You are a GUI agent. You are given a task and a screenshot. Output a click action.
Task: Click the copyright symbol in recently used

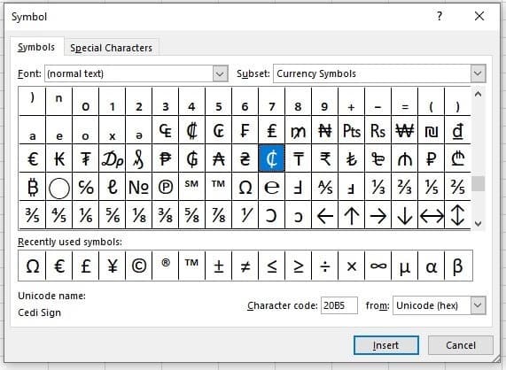[x=139, y=266]
